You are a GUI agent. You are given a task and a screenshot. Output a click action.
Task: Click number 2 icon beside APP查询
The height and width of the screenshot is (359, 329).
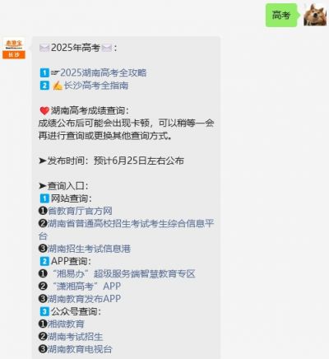pyautogui.click(x=44, y=261)
